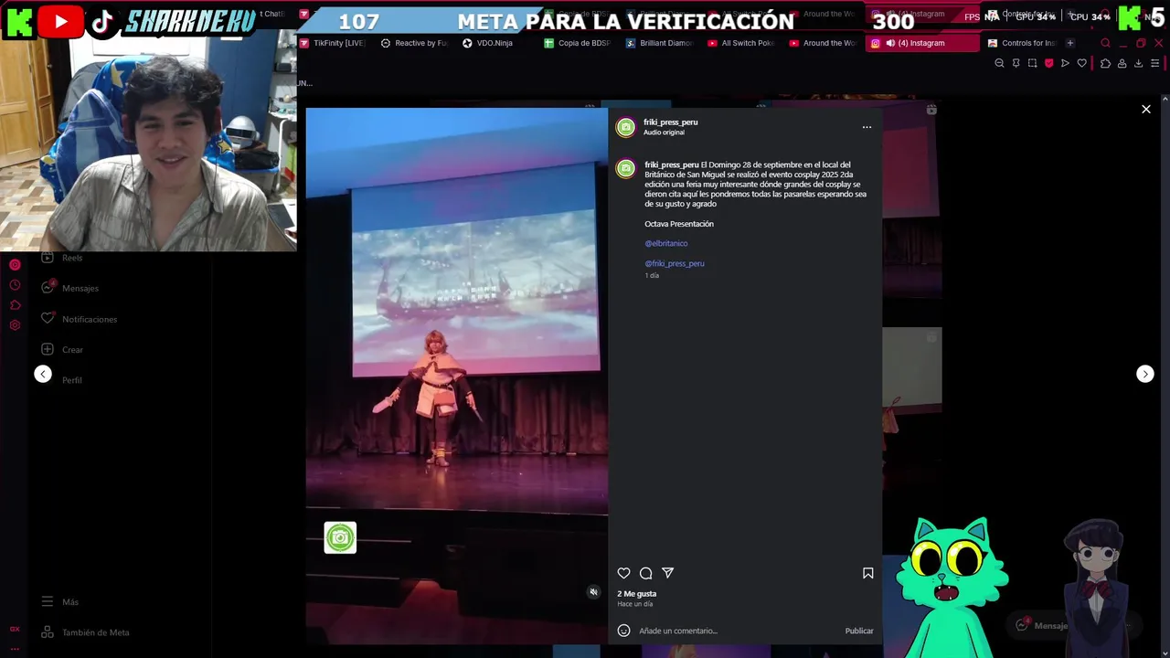Share the post using the paper plane icon

point(667,573)
